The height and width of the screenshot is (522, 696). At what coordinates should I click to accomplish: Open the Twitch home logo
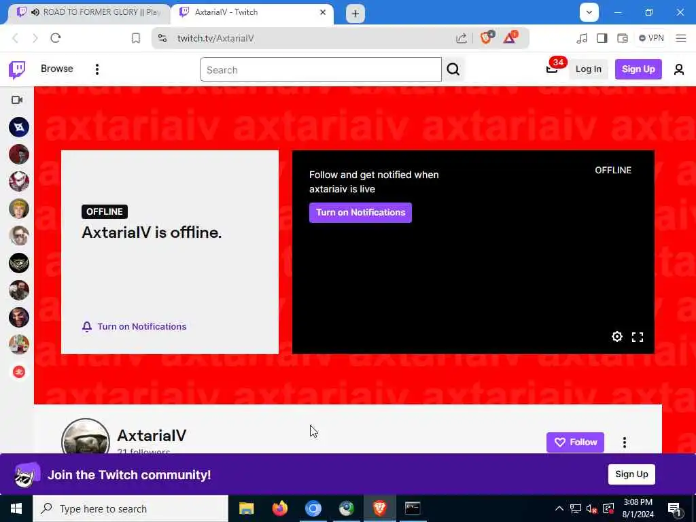click(x=17, y=69)
